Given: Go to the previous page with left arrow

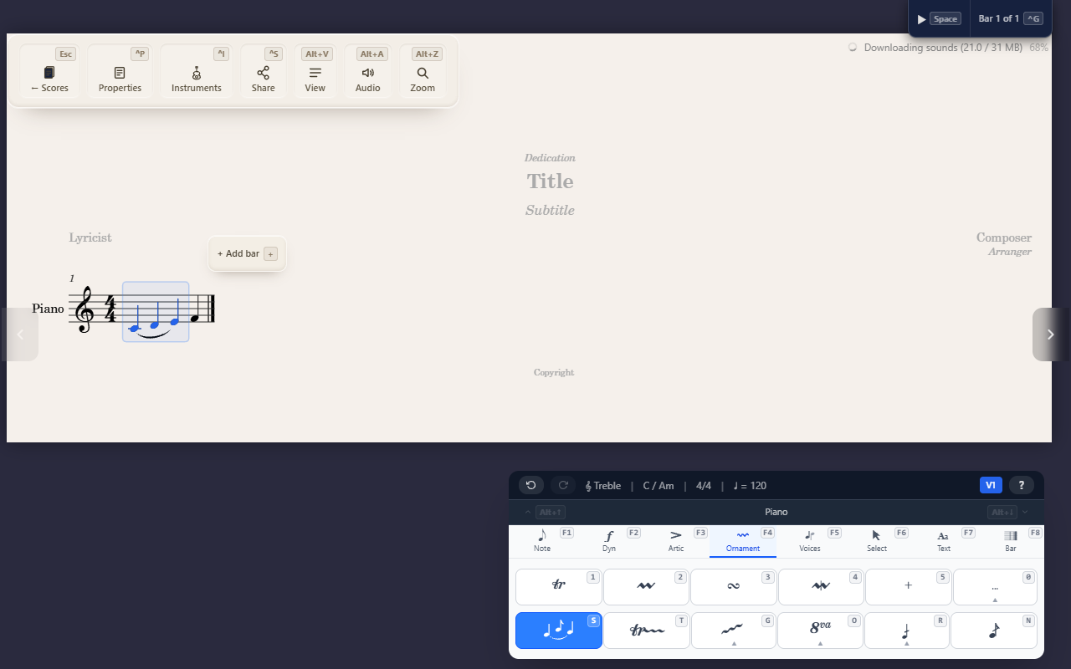Looking at the screenshot, I should point(20,334).
